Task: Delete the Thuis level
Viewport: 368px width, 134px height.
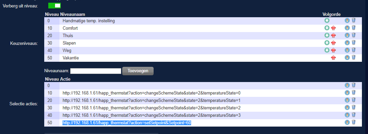Action: pos(354,35)
